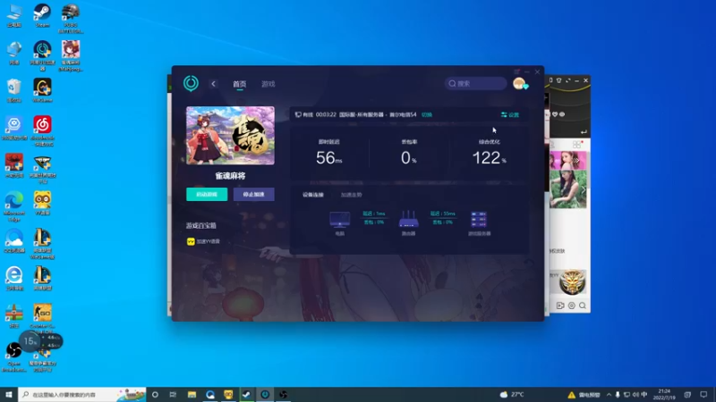Open OBS from the taskbar
Viewport: 716px width, 402px height.
click(x=283, y=394)
